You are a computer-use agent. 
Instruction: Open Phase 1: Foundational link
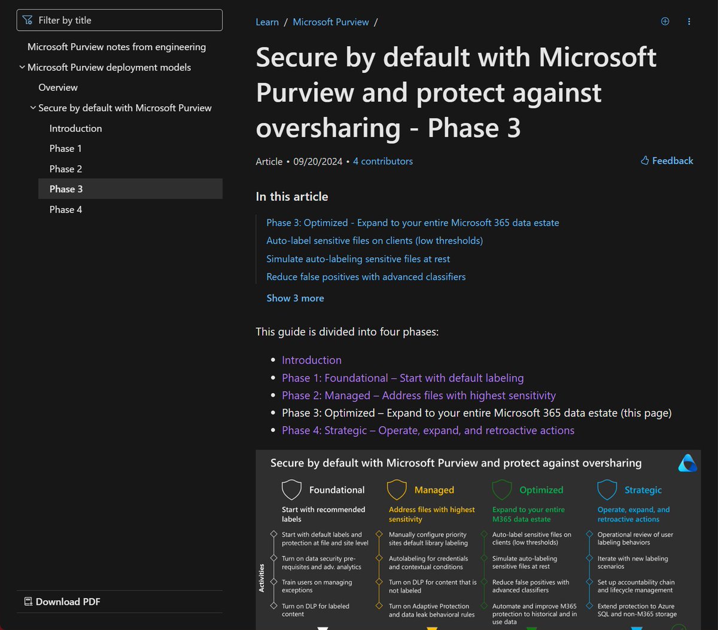pyautogui.click(x=403, y=378)
